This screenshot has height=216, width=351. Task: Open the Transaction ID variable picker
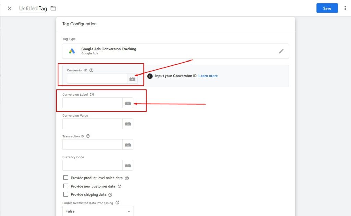[x=128, y=145]
